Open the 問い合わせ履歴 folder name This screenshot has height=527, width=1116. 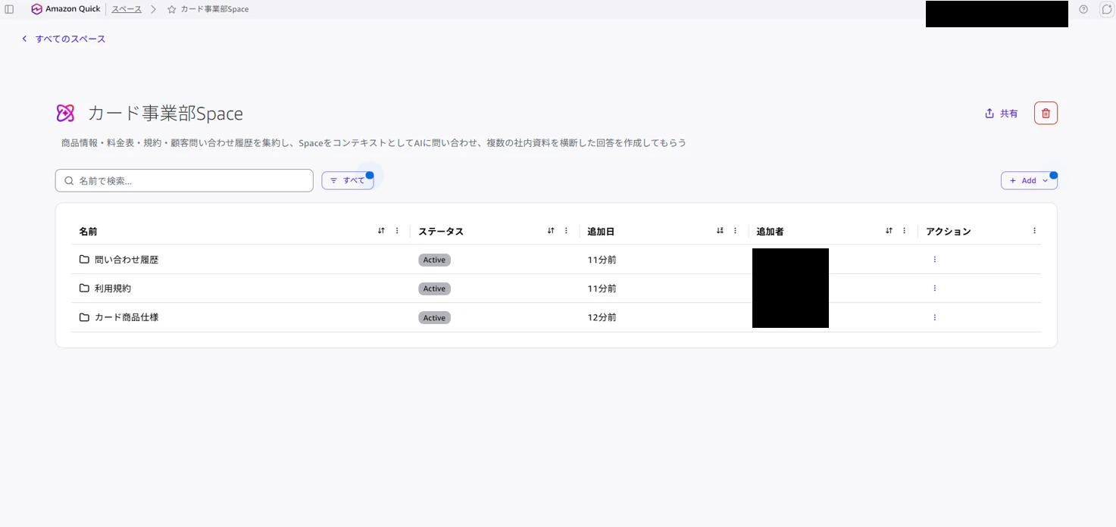point(127,260)
